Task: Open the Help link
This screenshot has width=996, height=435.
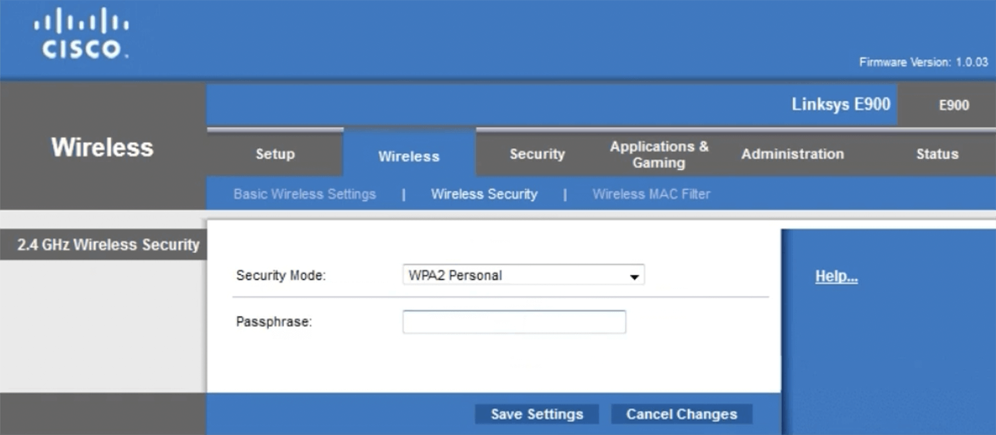Action: (x=836, y=276)
